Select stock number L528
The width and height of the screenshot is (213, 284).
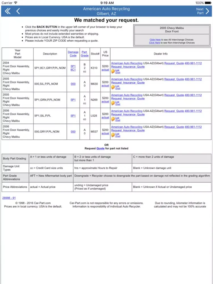click(94, 116)
